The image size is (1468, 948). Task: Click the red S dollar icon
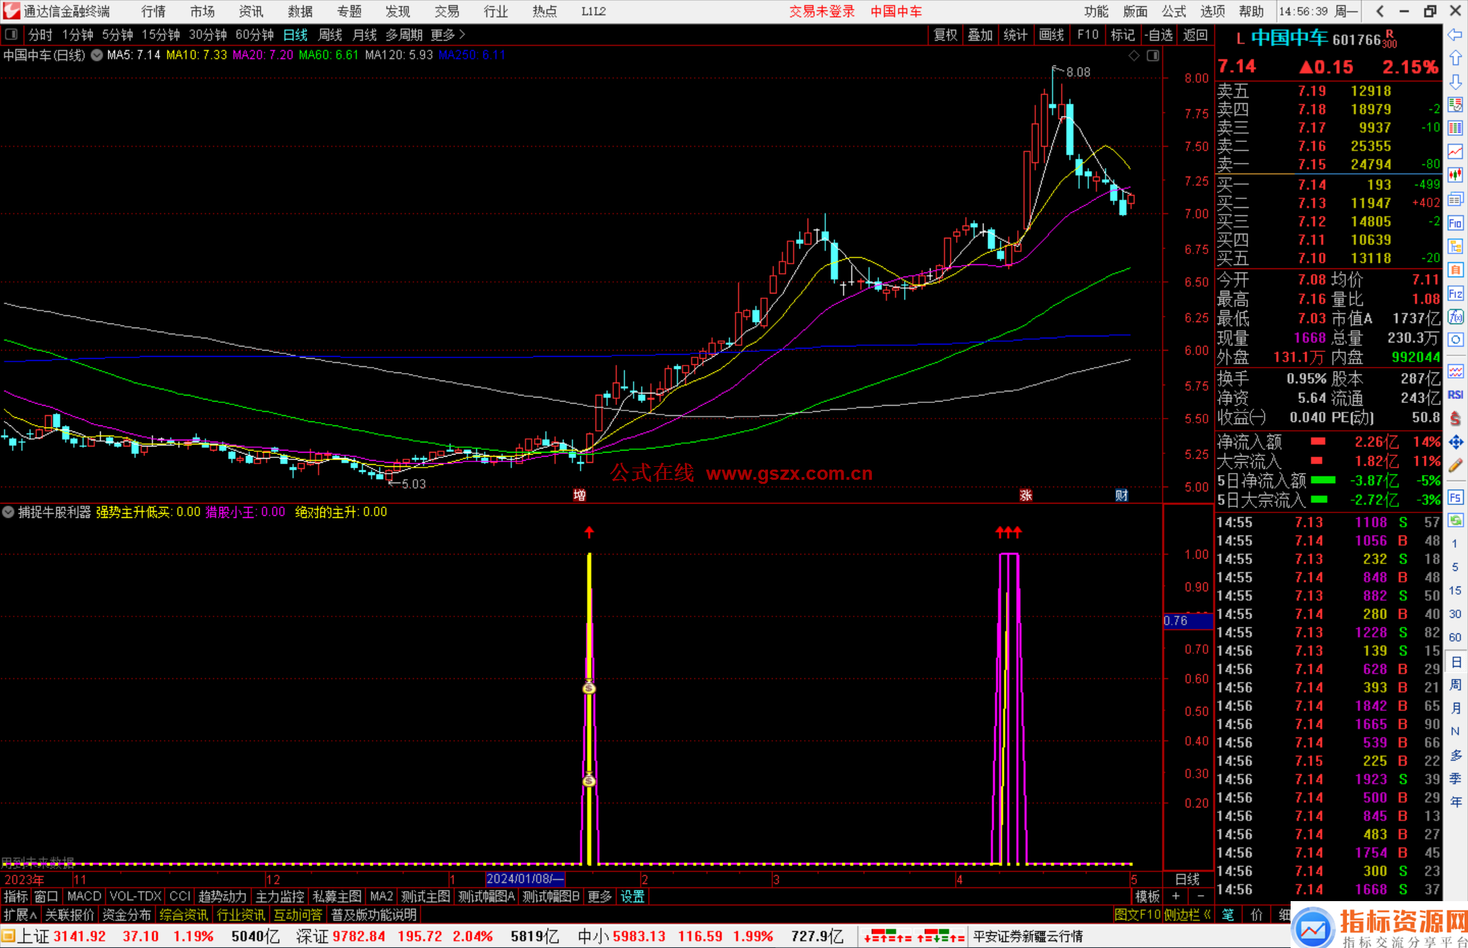point(1455,418)
